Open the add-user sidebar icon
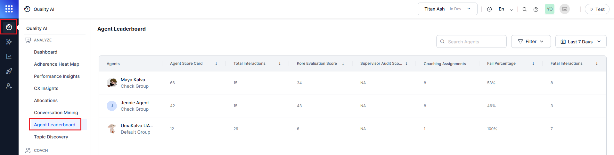 [x=9, y=86]
